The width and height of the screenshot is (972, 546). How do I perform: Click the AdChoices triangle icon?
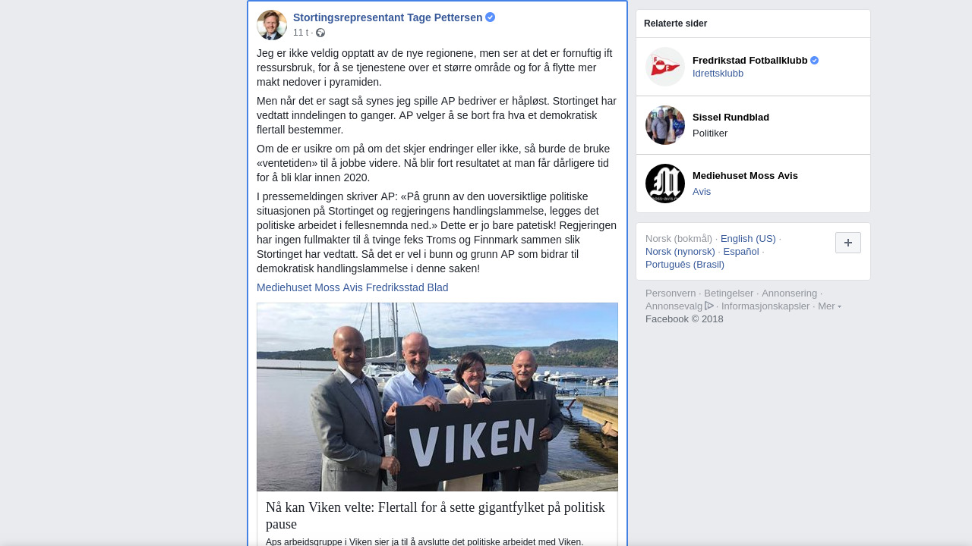pyautogui.click(x=709, y=306)
